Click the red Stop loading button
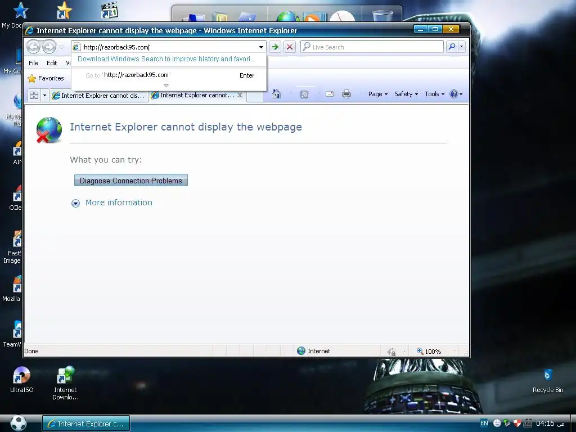This screenshot has height=432, width=576. [x=290, y=47]
